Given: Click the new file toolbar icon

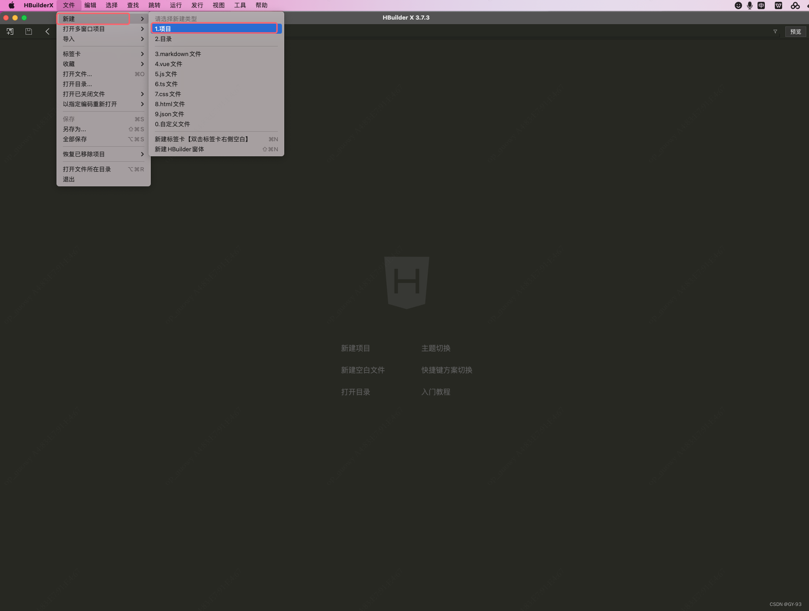Looking at the screenshot, I should (10, 31).
